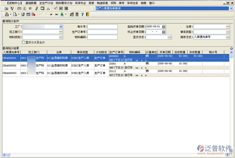The height and width of the screenshot is (158, 235).
Task: Enable the 显示小计及合计 checkbox
Action: (23, 42)
